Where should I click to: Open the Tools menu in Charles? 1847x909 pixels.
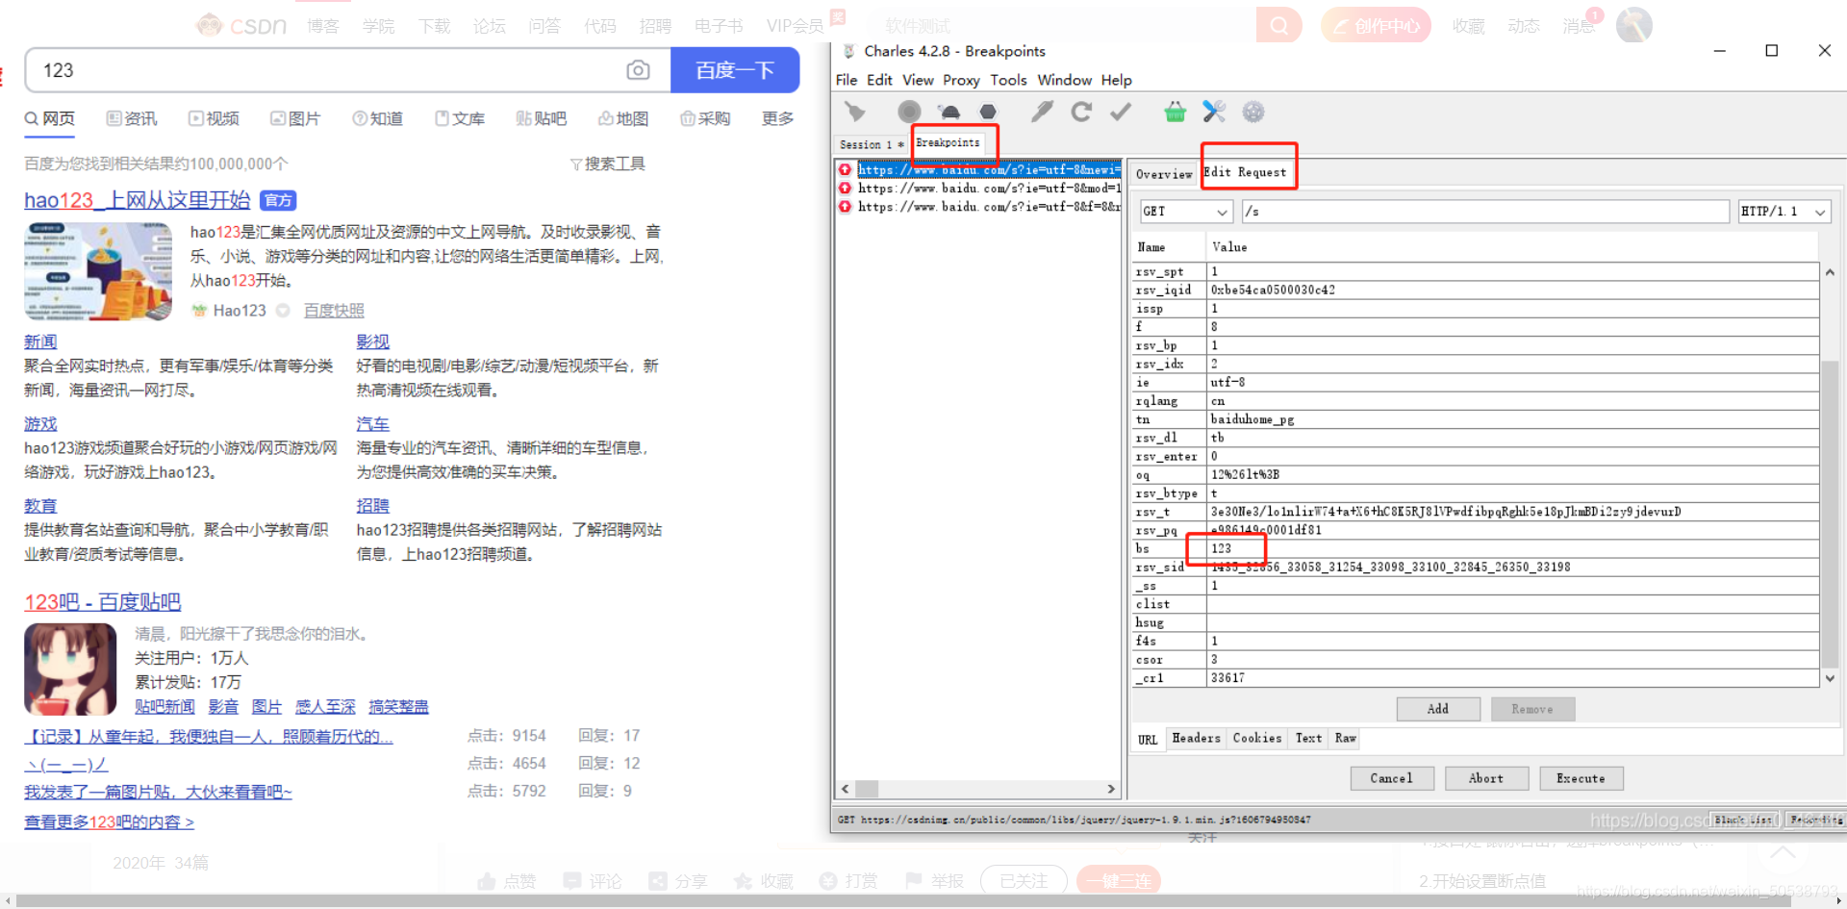click(1008, 80)
